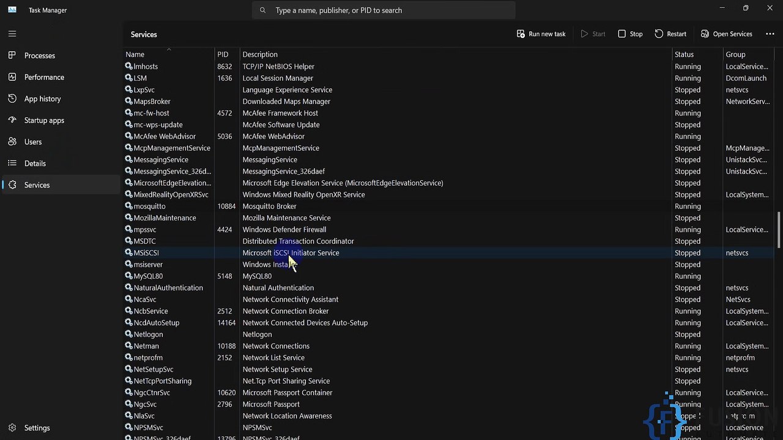
Task: Open the hamburger navigation menu
Action: [x=12, y=34]
